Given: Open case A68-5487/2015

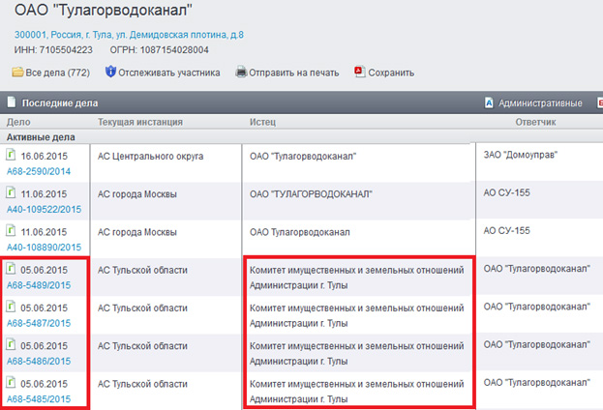Looking at the screenshot, I should (39, 323).
